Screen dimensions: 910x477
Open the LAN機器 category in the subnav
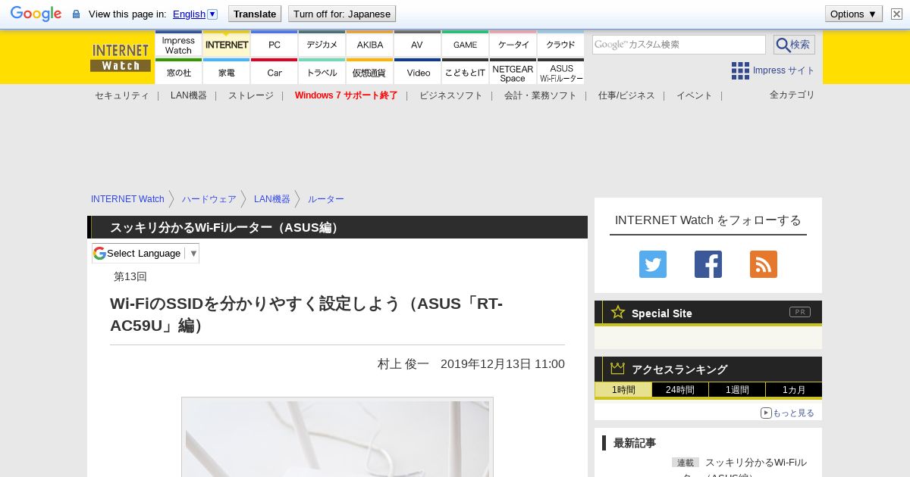coord(188,95)
